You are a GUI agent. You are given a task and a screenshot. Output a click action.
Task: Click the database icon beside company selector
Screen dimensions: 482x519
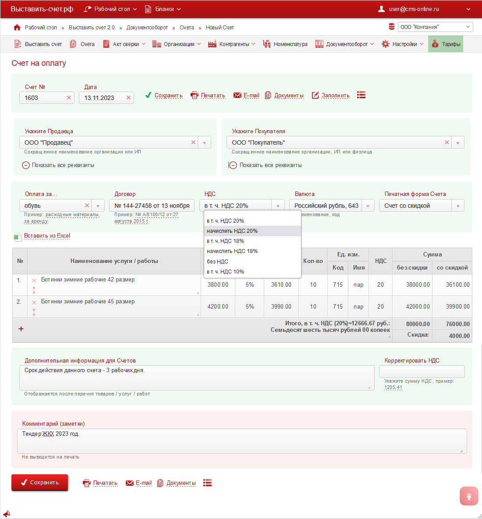click(x=392, y=27)
